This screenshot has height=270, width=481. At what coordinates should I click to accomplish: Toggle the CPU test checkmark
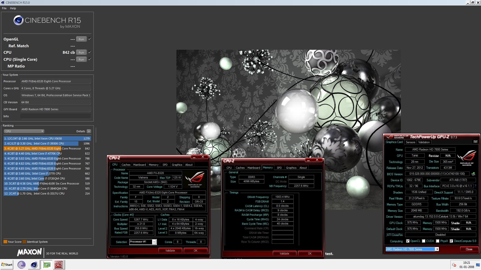point(90,52)
